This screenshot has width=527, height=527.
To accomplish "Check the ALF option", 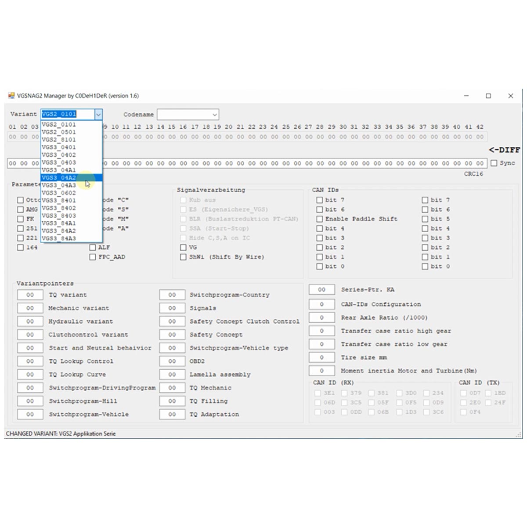I will 92,247.
